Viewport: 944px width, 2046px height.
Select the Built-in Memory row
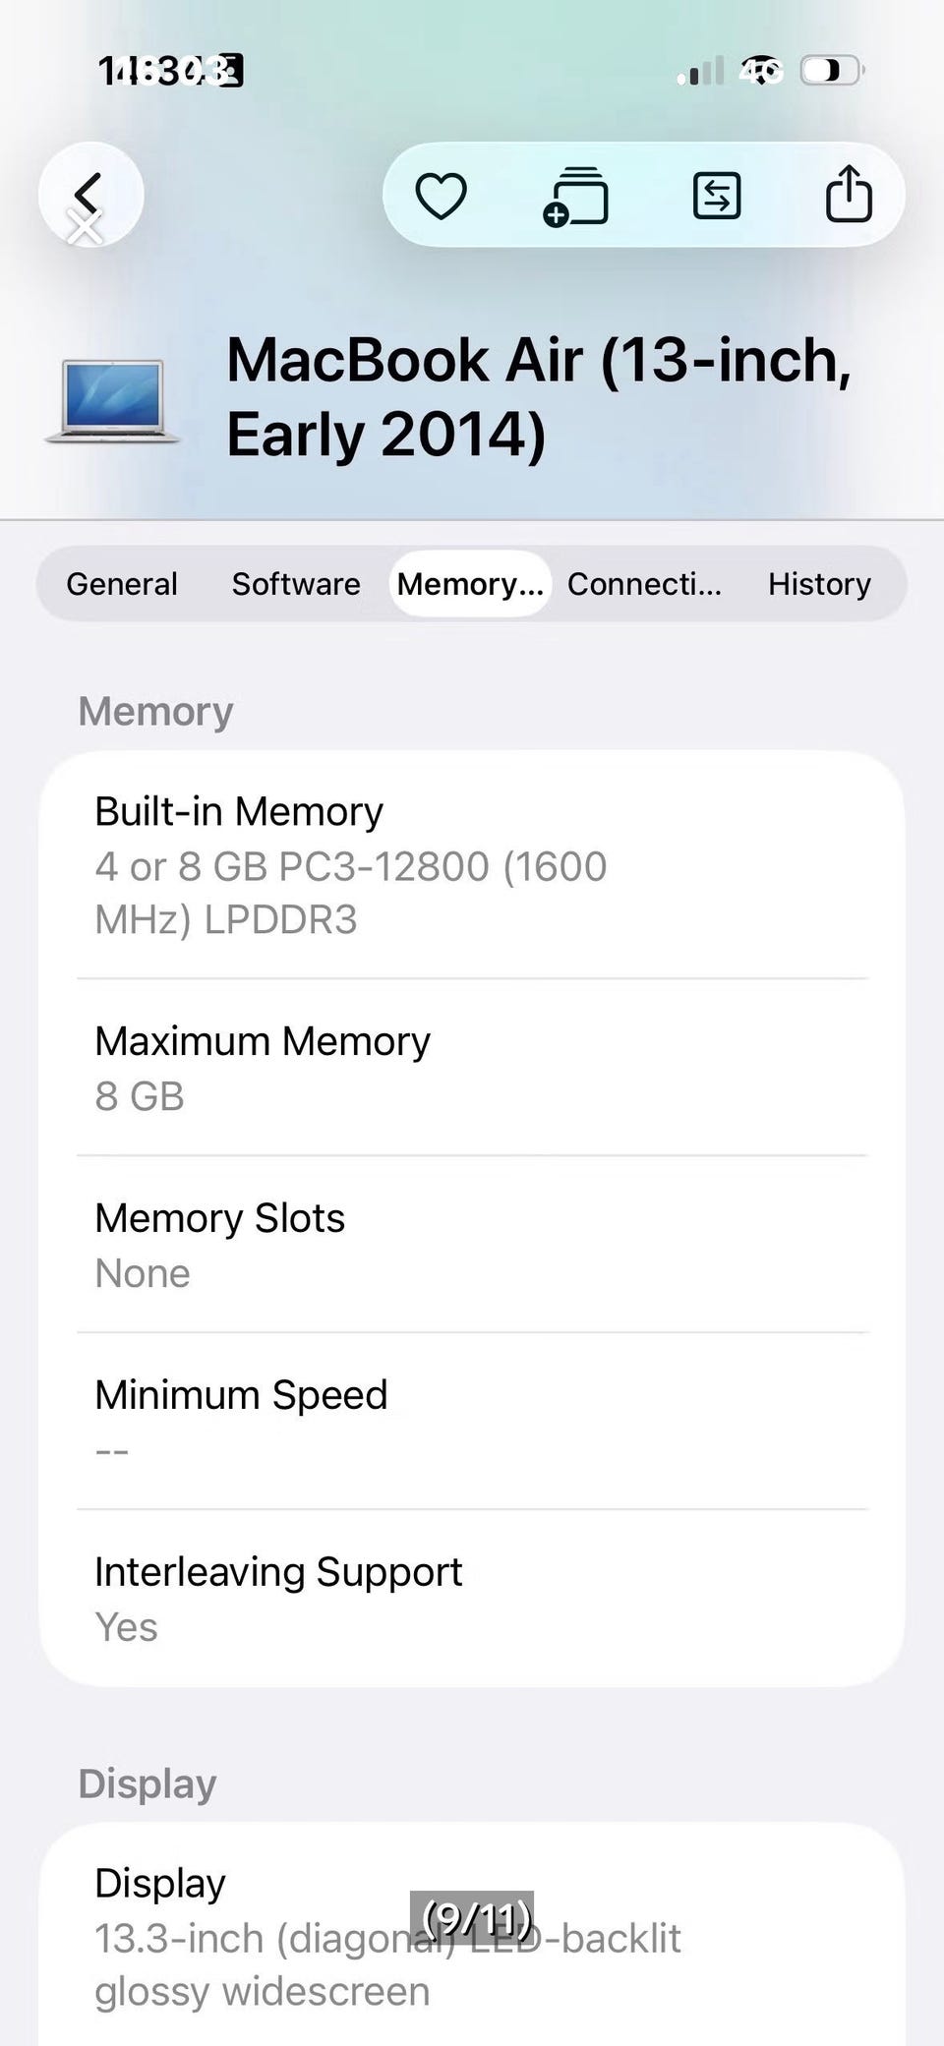pos(472,865)
